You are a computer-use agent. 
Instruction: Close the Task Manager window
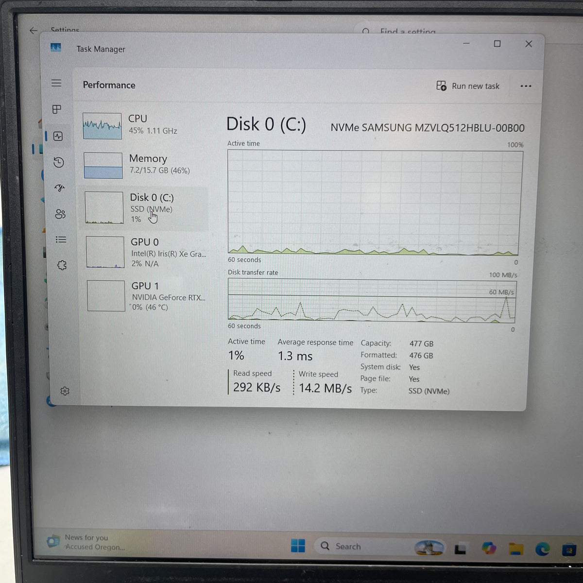coord(529,44)
